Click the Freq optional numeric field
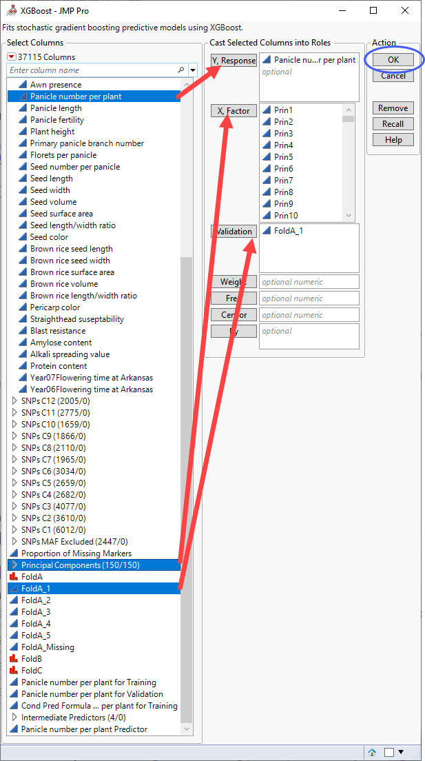 pos(309,298)
